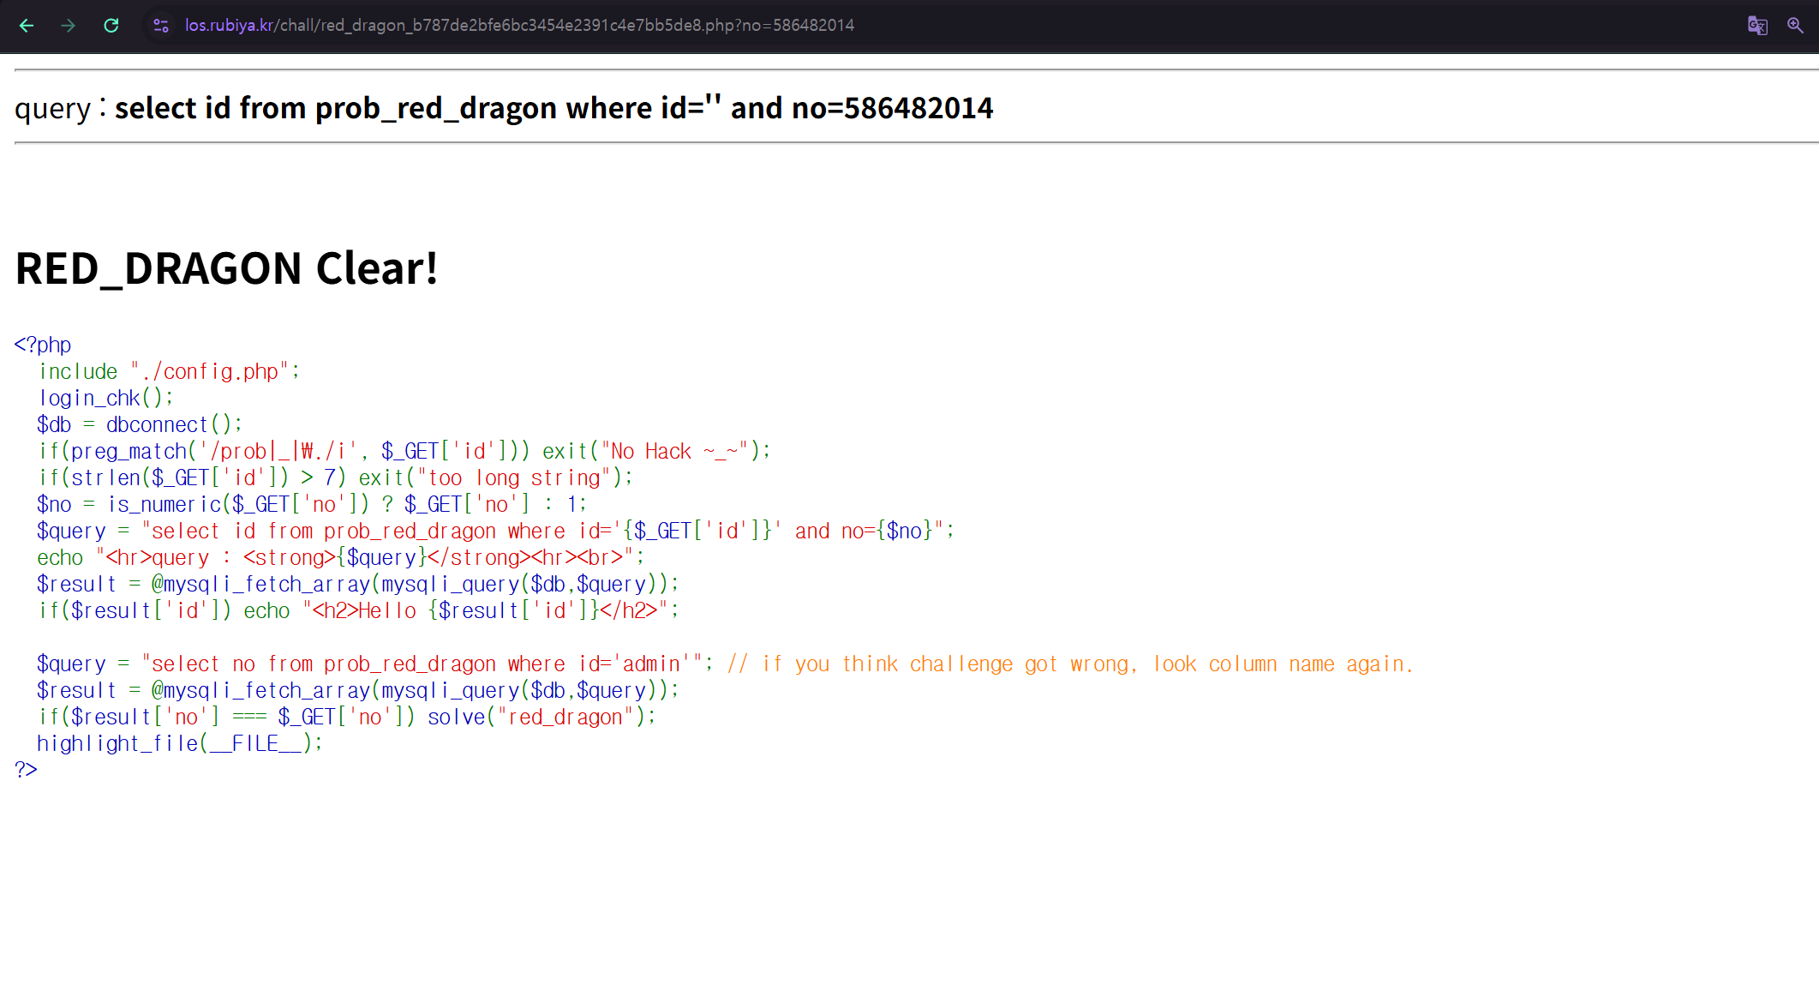Click the los.rubiya.kr domain text
Image resolution: width=1819 pixels, height=997 pixels.
[229, 26]
